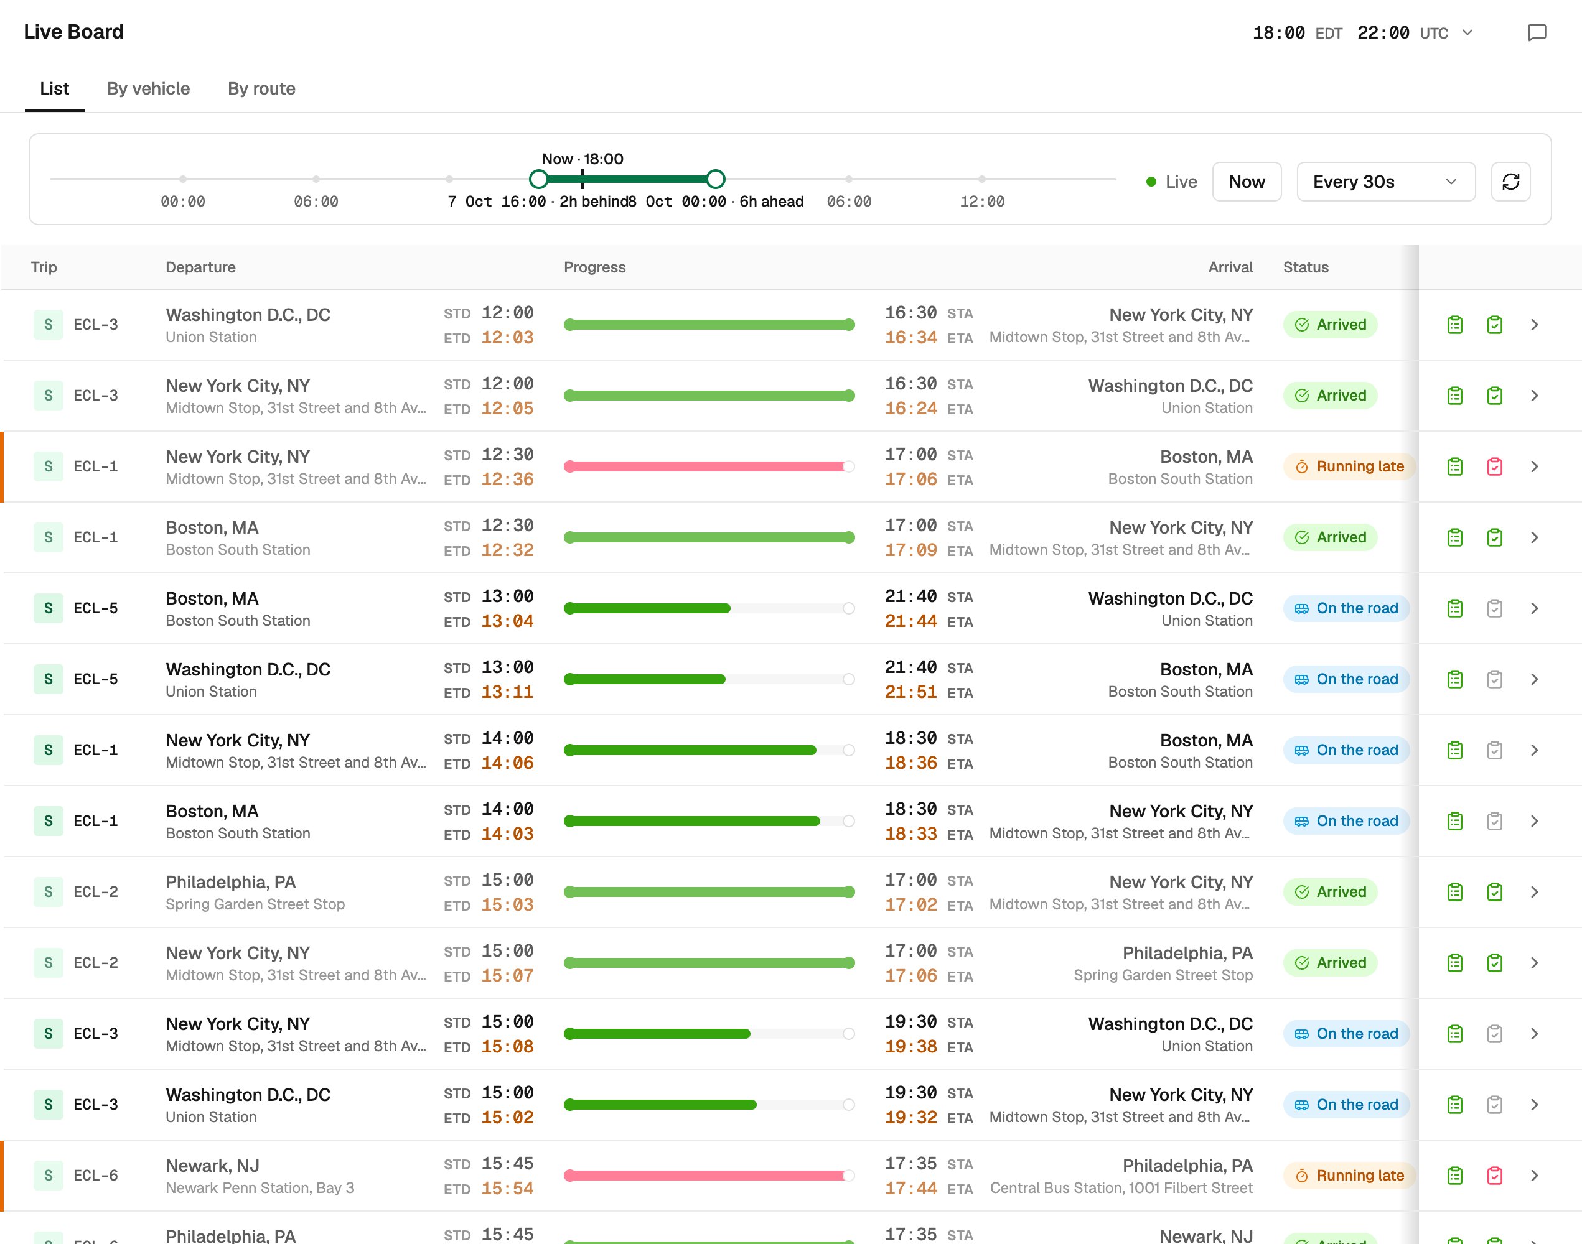
Task: Switch to the List tab
Action: [x=55, y=89]
